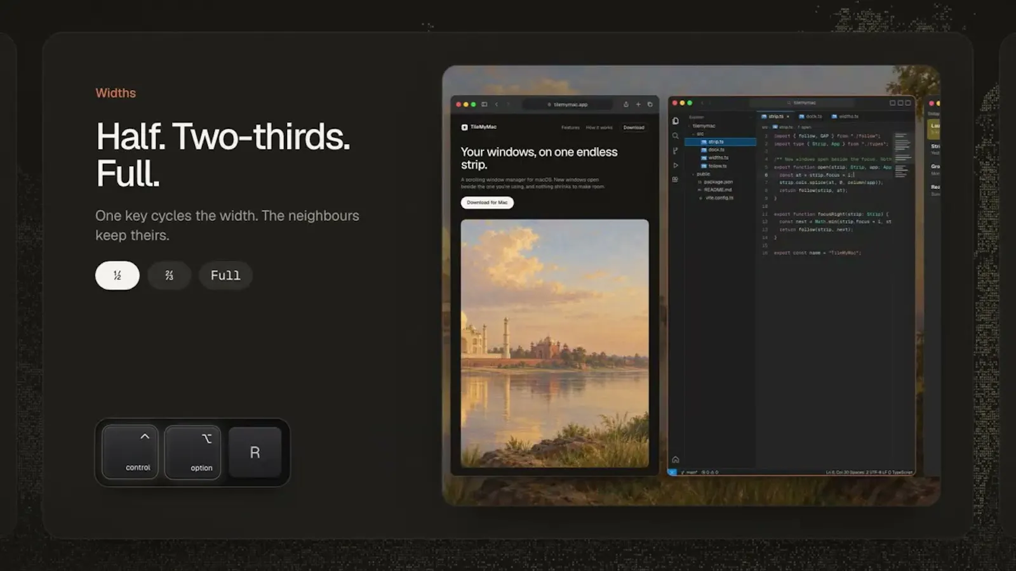The image size is (1016, 571).
Task: Open the How it works nav link
Action: click(x=599, y=128)
